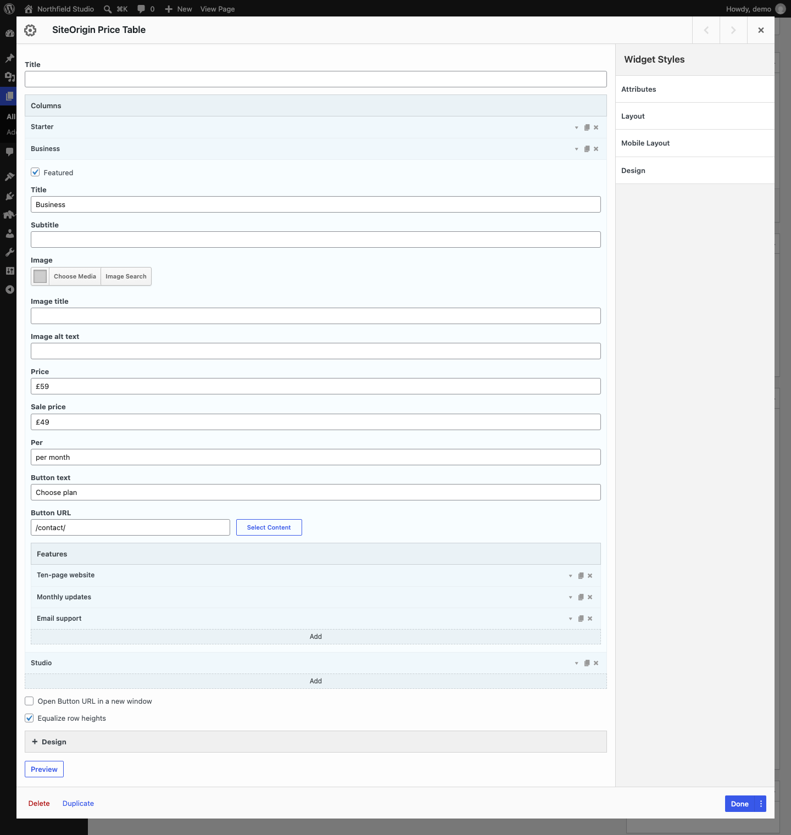Click Image Search button
Viewport: 791px width, 835px height.
[126, 276]
